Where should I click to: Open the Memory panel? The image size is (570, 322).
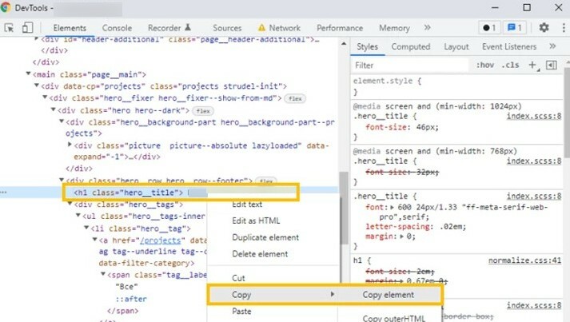click(394, 28)
